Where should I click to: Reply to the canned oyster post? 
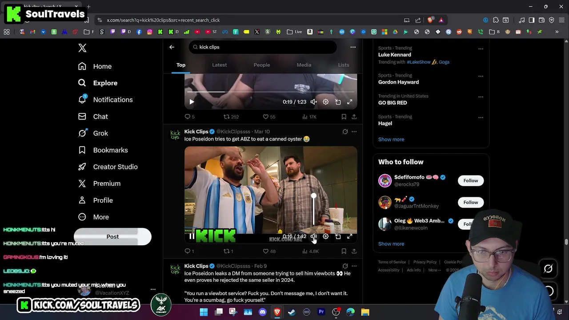point(189,252)
